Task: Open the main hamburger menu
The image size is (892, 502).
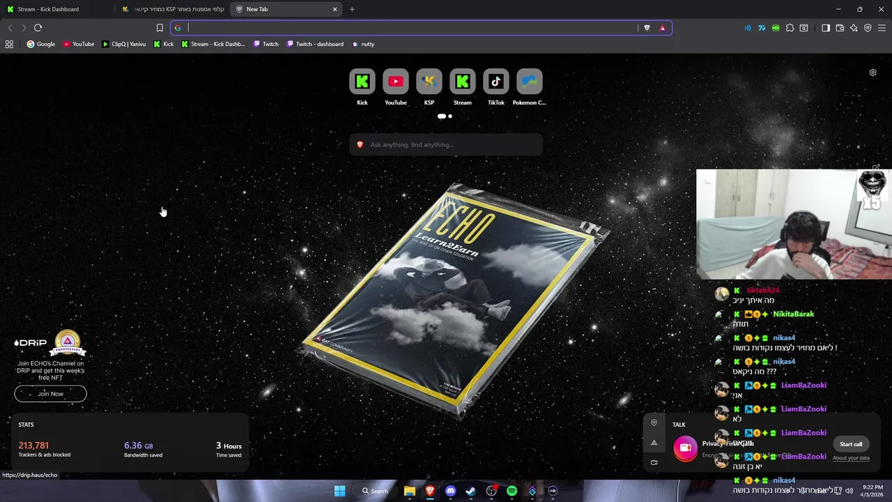Action: tap(882, 28)
